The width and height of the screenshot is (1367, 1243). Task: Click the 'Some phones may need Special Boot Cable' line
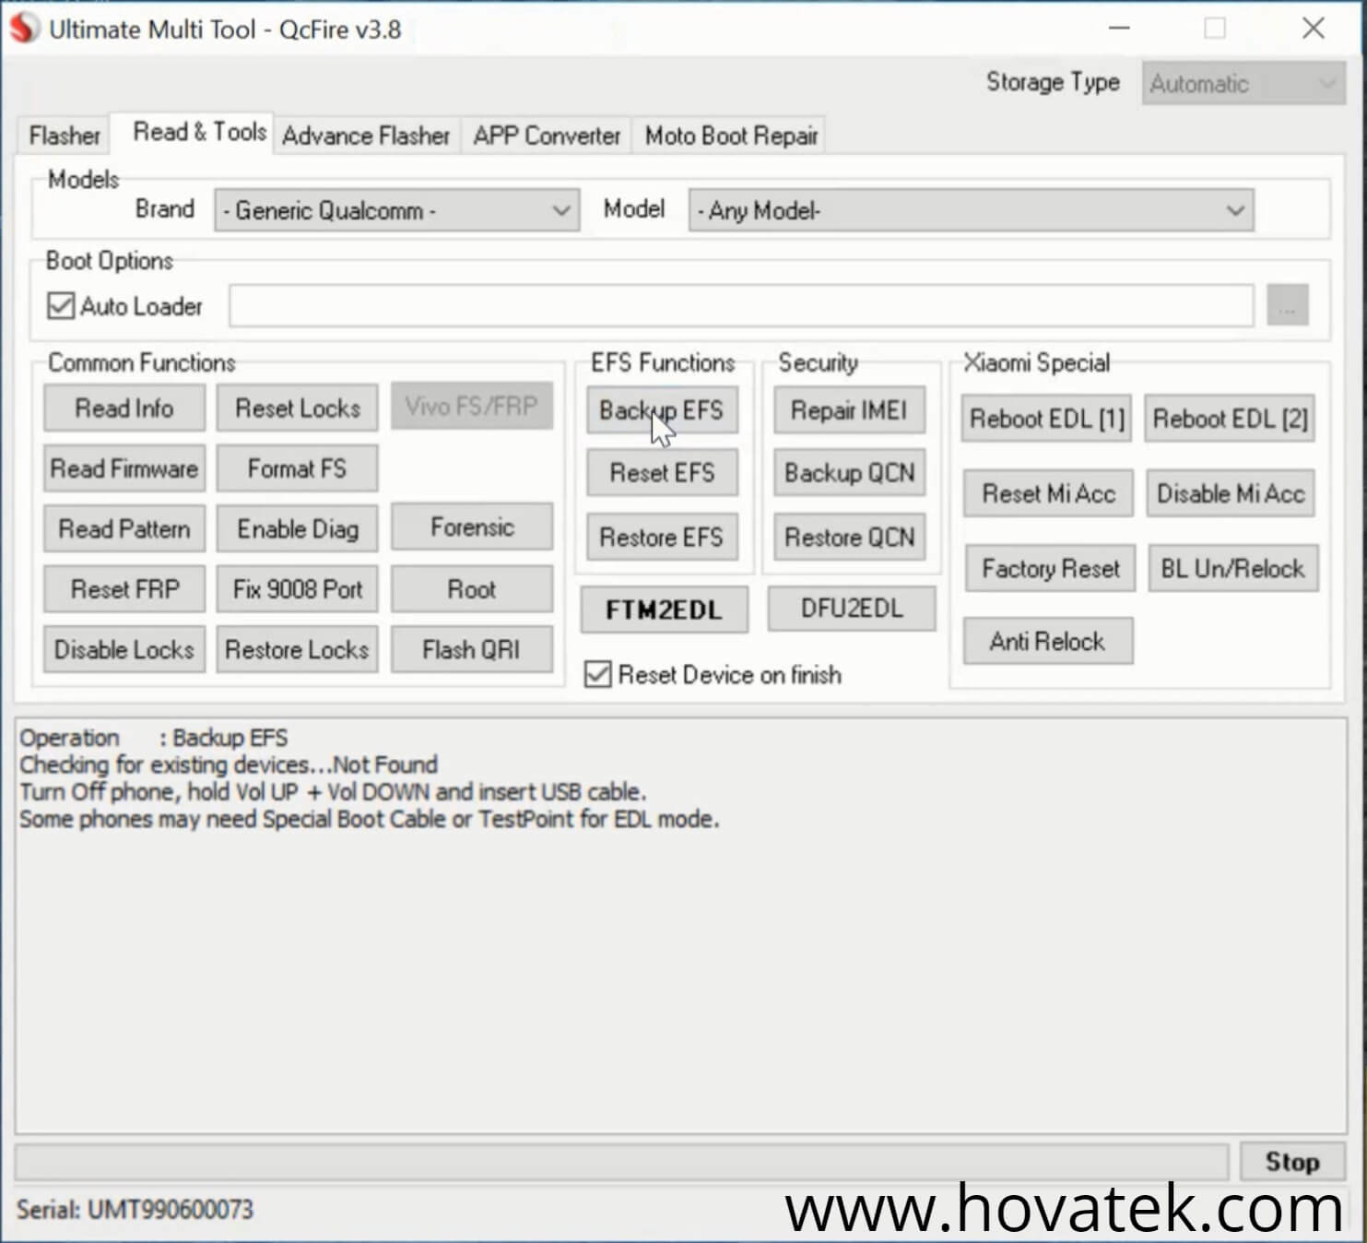370,819
